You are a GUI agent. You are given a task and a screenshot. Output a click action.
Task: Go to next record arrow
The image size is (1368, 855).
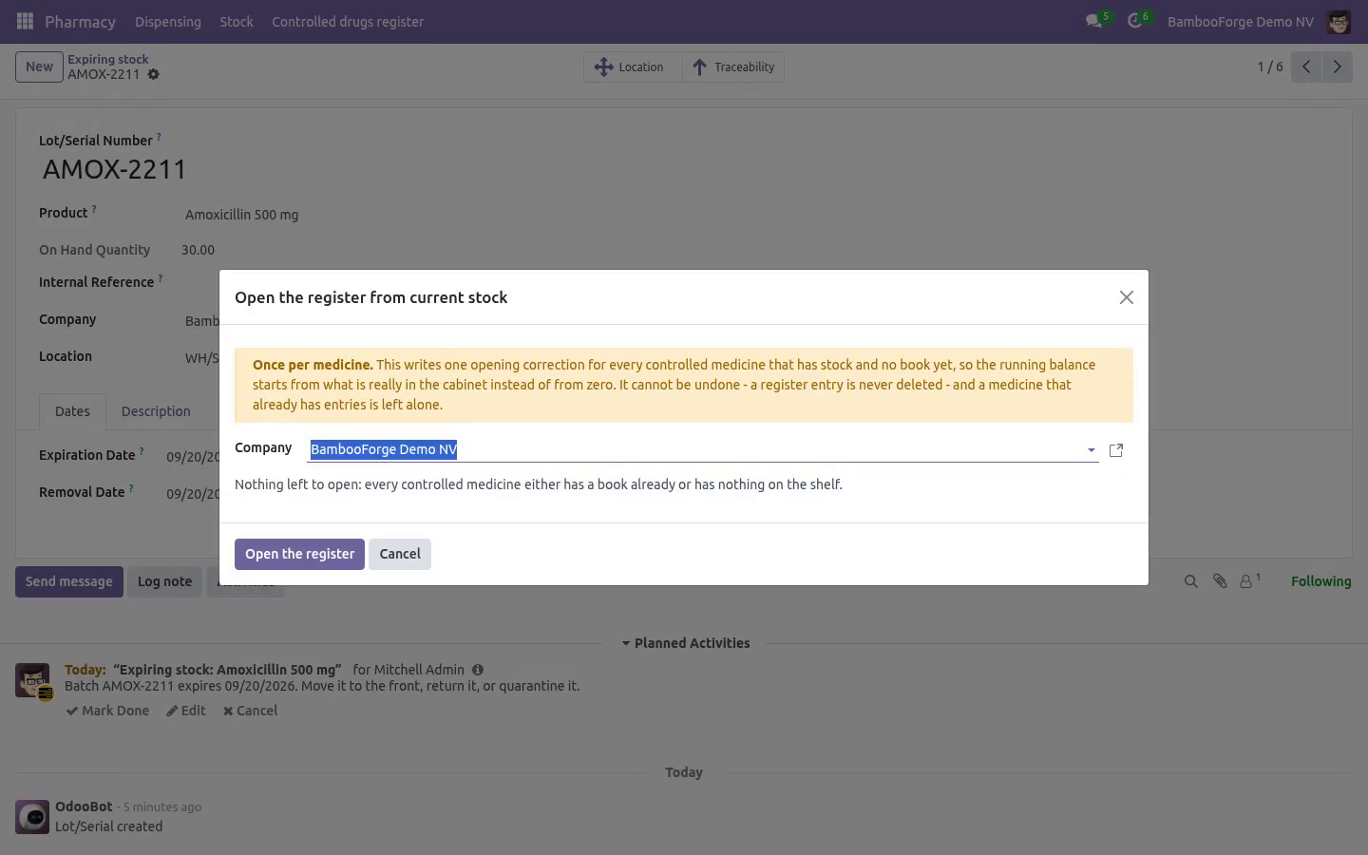(x=1337, y=66)
